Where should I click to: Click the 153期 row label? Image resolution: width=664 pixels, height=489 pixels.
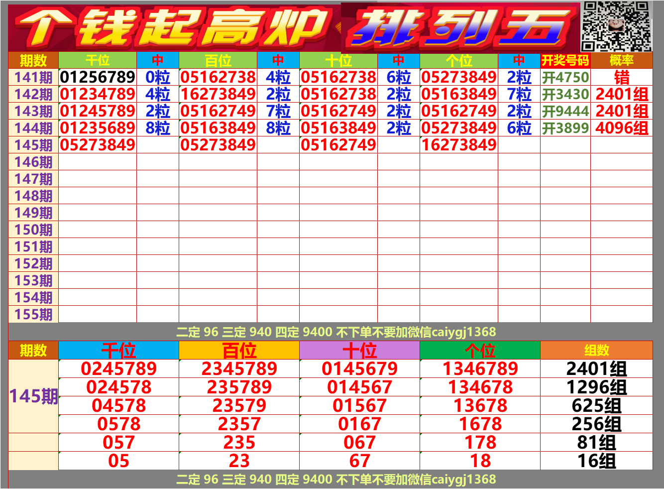tap(33, 280)
